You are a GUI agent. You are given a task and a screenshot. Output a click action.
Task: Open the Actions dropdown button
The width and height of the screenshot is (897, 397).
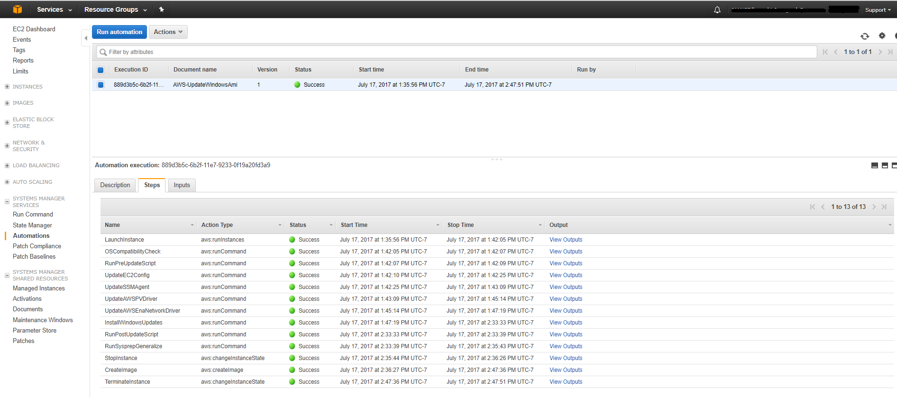coord(168,32)
